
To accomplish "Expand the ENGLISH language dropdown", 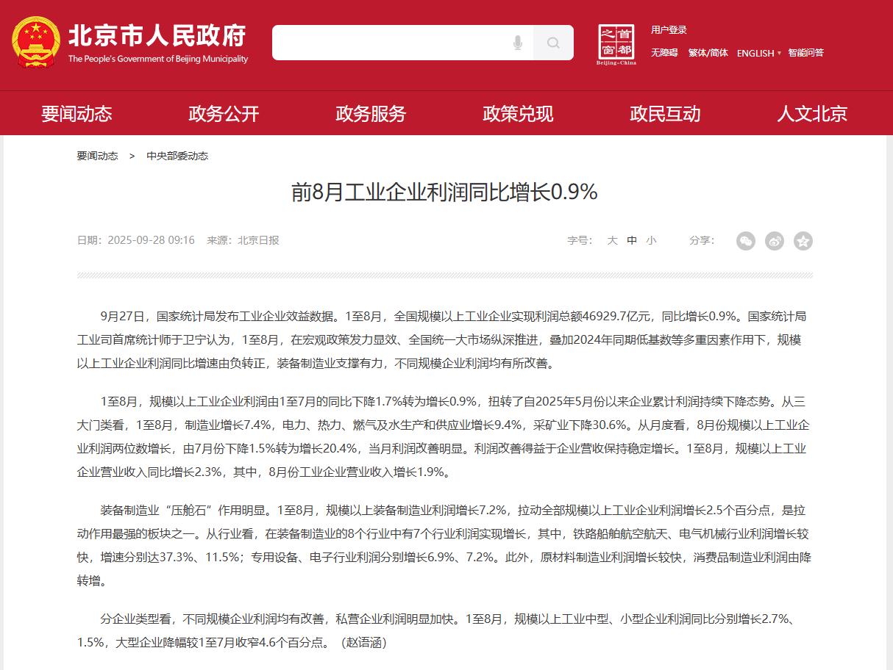I will [x=759, y=53].
